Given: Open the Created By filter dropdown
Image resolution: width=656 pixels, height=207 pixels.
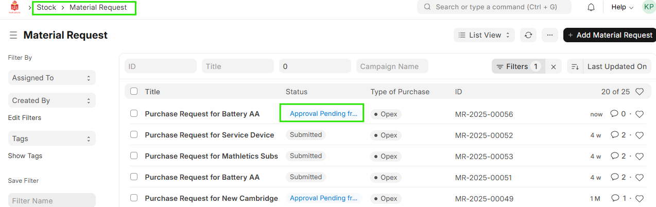Looking at the screenshot, I should 51,100.
